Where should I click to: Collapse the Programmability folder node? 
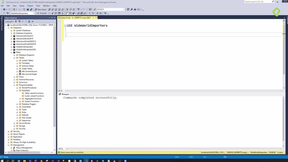(x=14, y=85)
